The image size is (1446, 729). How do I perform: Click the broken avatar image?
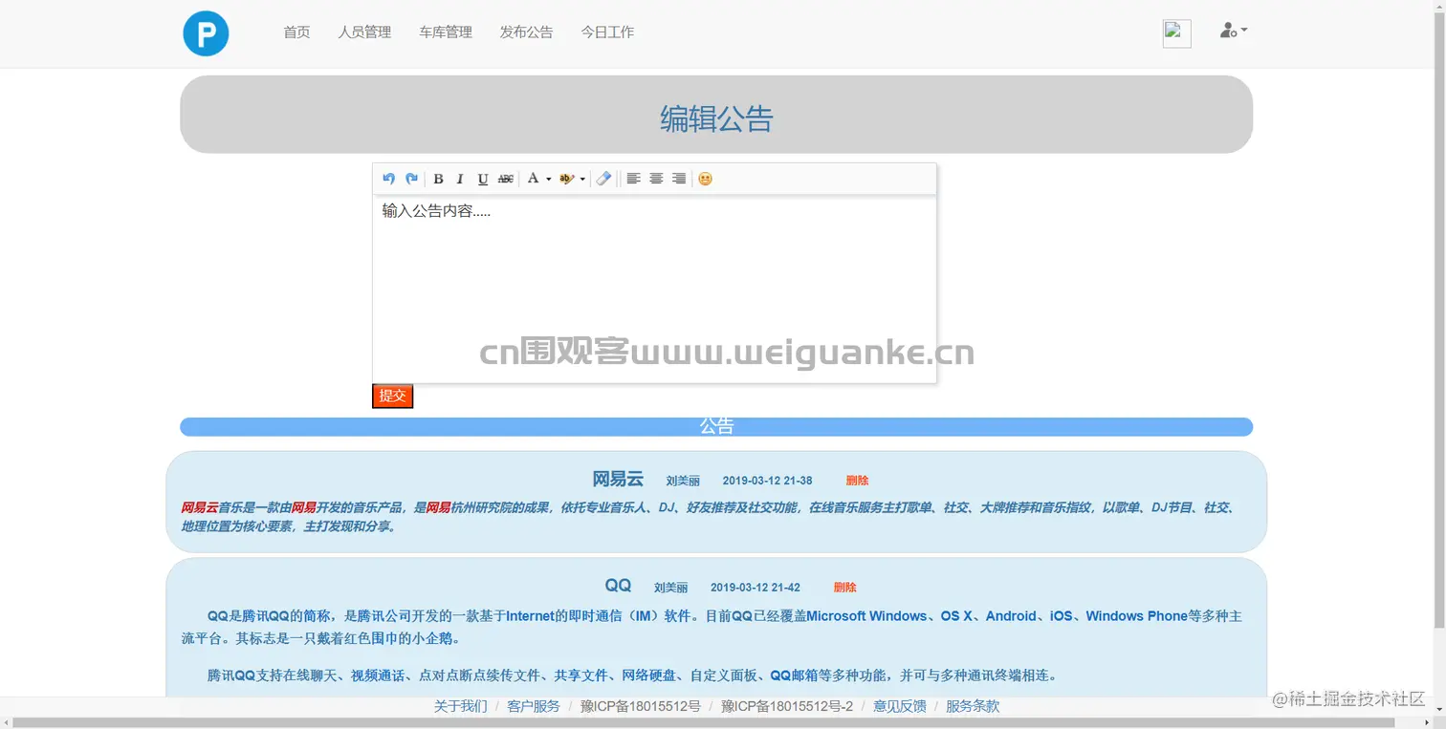[x=1176, y=33]
